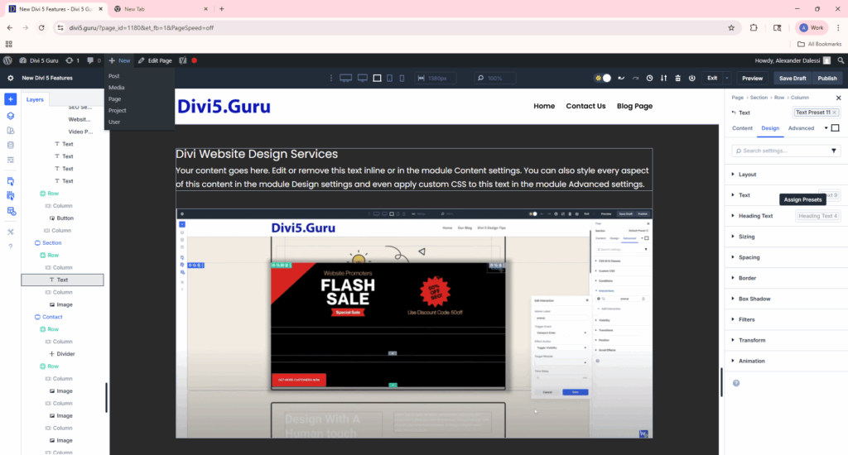The height and width of the screenshot is (455, 848).
Task: Click the Publish button
Action: click(x=826, y=79)
